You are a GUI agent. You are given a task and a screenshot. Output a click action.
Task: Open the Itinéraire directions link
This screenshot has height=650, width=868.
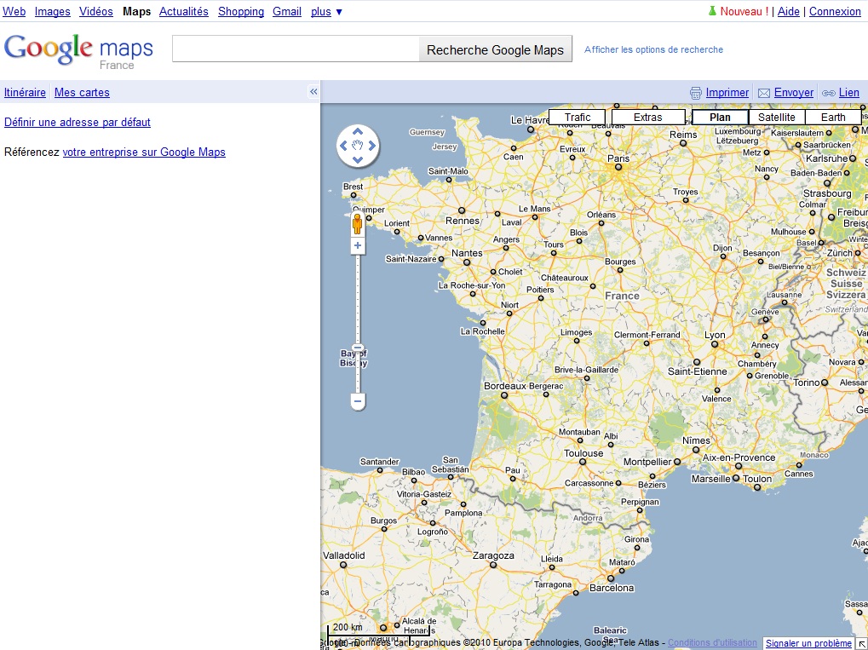[25, 93]
